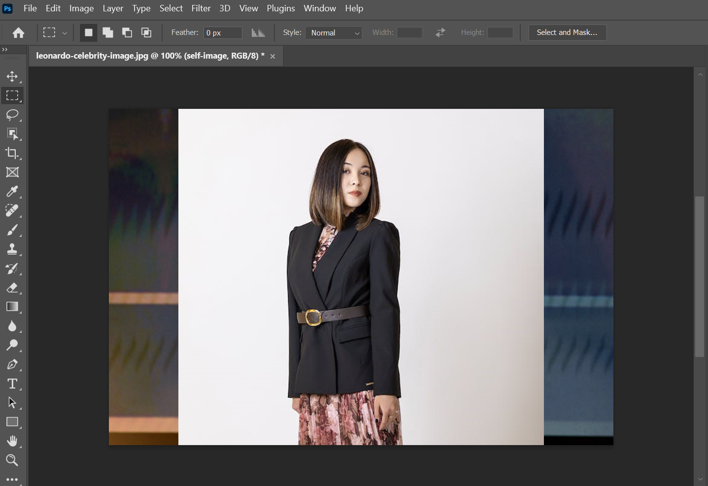Select the Pen tool
Screen dimensions: 708x486
[12, 364]
